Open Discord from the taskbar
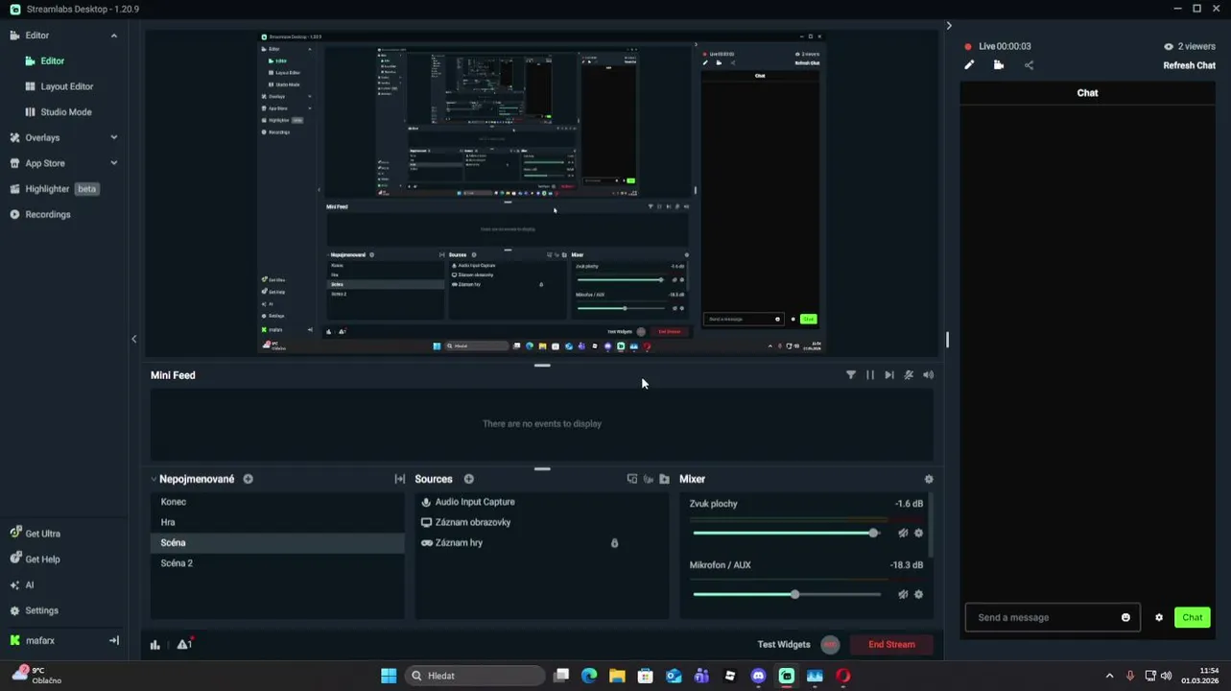The width and height of the screenshot is (1231, 691). tap(758, 676)
